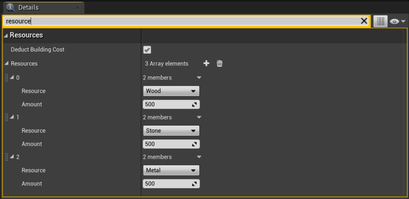Image resolution: width=409 pixels, height=199 pixels.
Task: Clear the search box with X icon
Action: click(x=364, y=21)
